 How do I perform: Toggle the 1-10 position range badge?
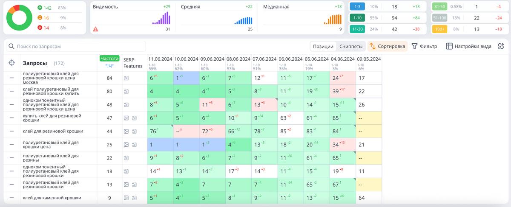[x=357, y=18]
